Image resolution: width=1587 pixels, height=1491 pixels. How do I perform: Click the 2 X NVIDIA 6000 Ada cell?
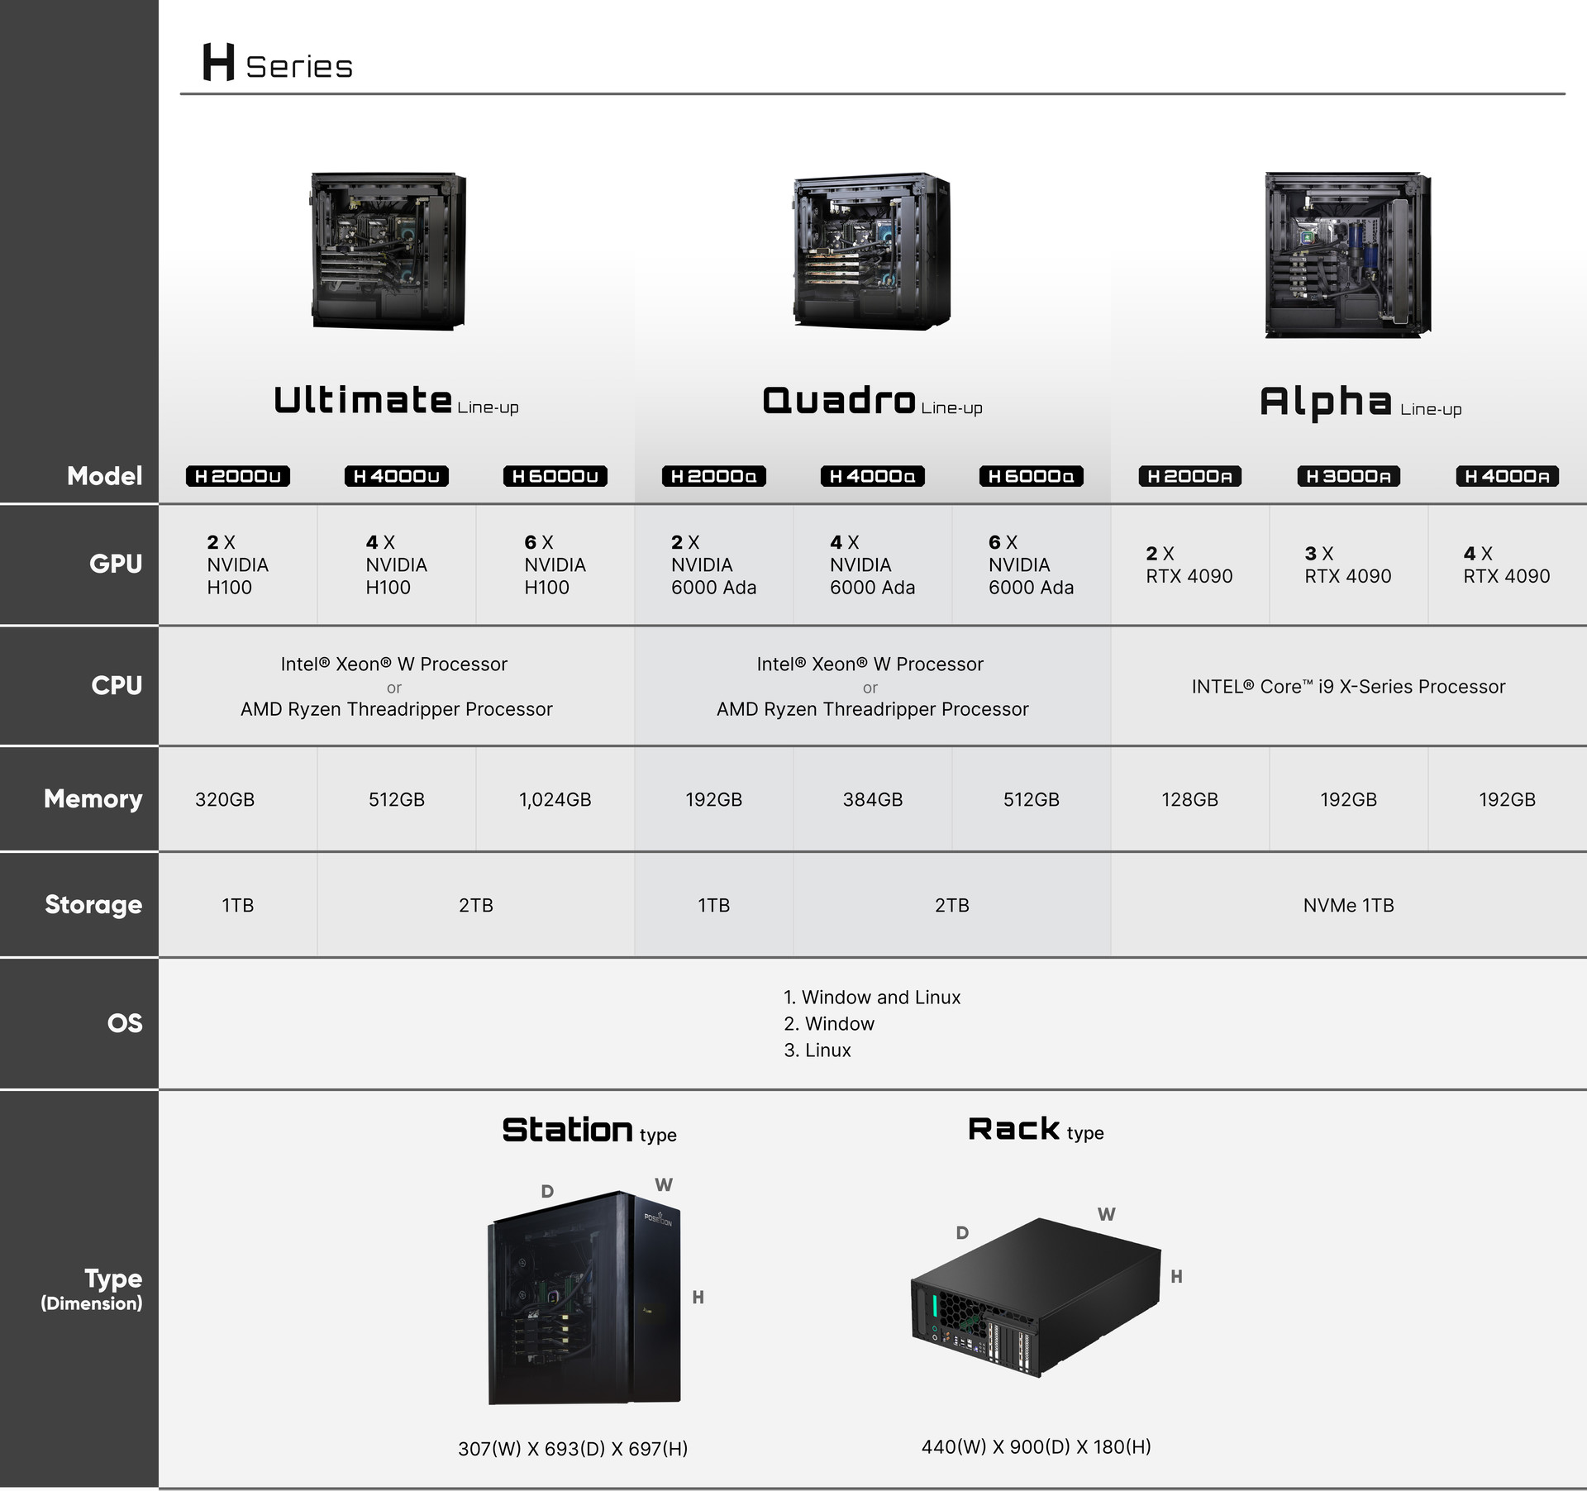click(x=714, y=564)
